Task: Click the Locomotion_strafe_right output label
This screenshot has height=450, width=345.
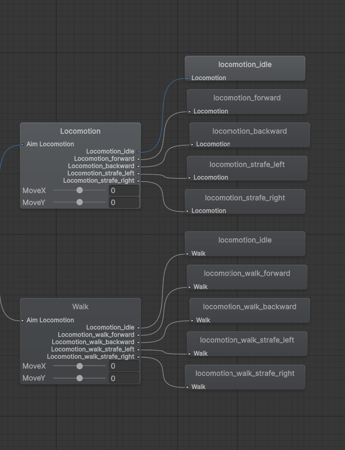Action: coord(99,181)
